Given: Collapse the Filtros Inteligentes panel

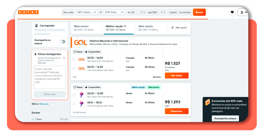Looking at the screenshot, I should point(64,58).
